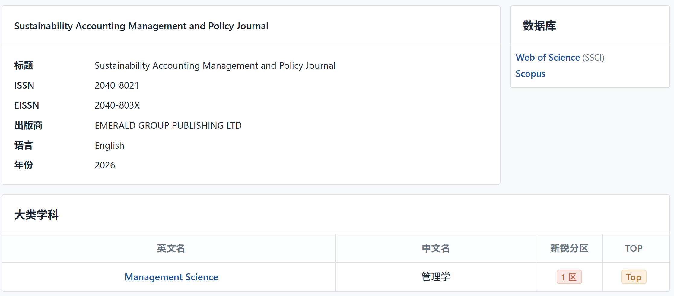
Task: Click the ISSN field label
Action: [x=24, y=86]
